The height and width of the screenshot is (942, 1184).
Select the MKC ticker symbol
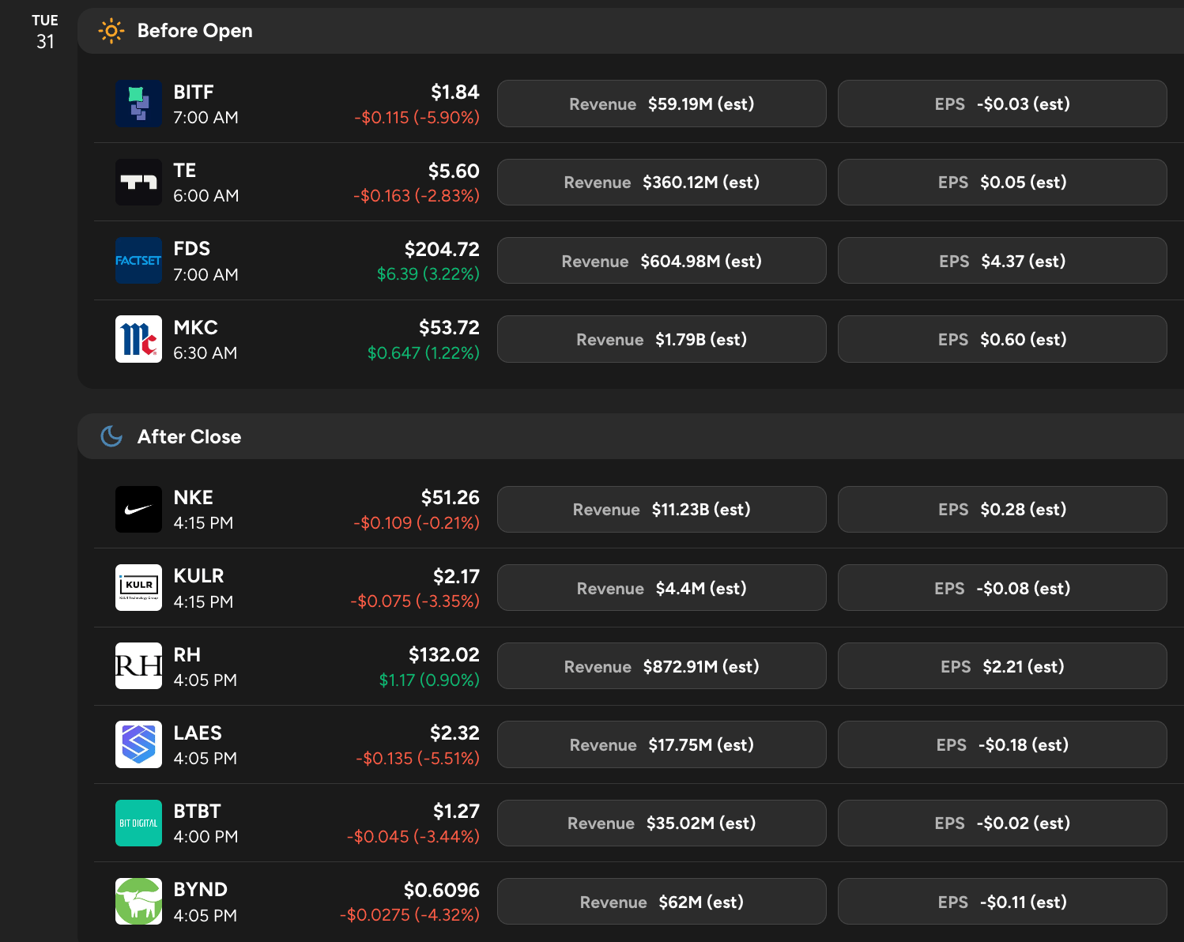click(195, 327)
